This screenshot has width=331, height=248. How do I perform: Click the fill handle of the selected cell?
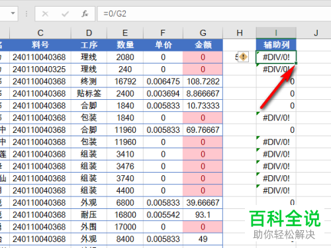(x=296, y=63)
